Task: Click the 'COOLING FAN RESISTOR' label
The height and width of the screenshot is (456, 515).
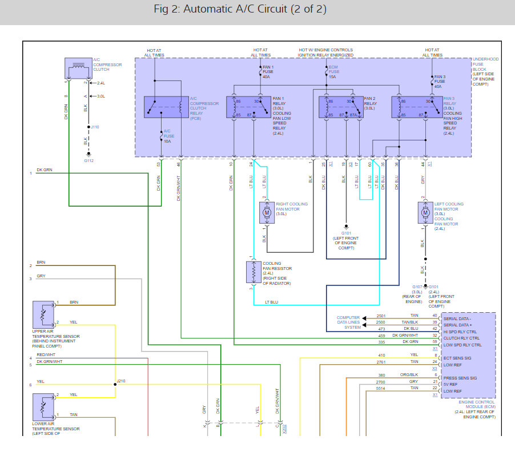Action: click(277, 266)
